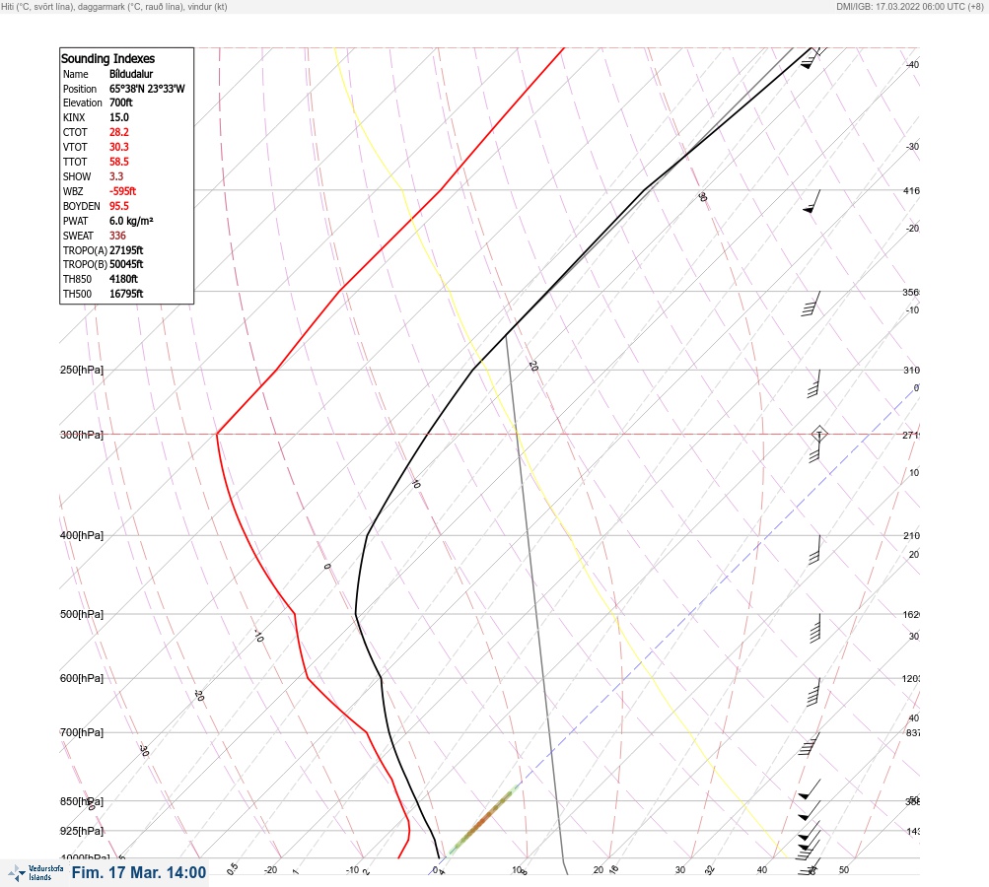This screenshot has width=989, height=887.
Task: Click the wind barb at the 400 hPa level
Action: pos(814,549)
